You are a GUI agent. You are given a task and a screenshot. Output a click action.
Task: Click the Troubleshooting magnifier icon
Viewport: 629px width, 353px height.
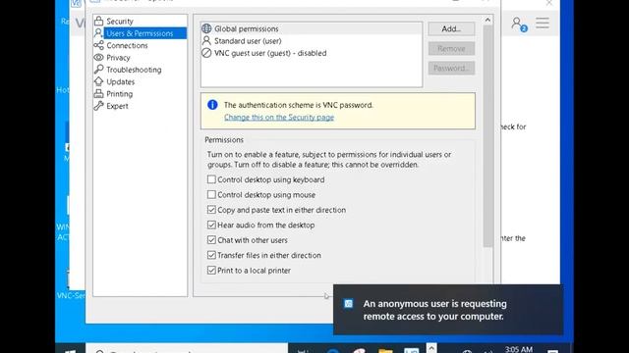98,70
